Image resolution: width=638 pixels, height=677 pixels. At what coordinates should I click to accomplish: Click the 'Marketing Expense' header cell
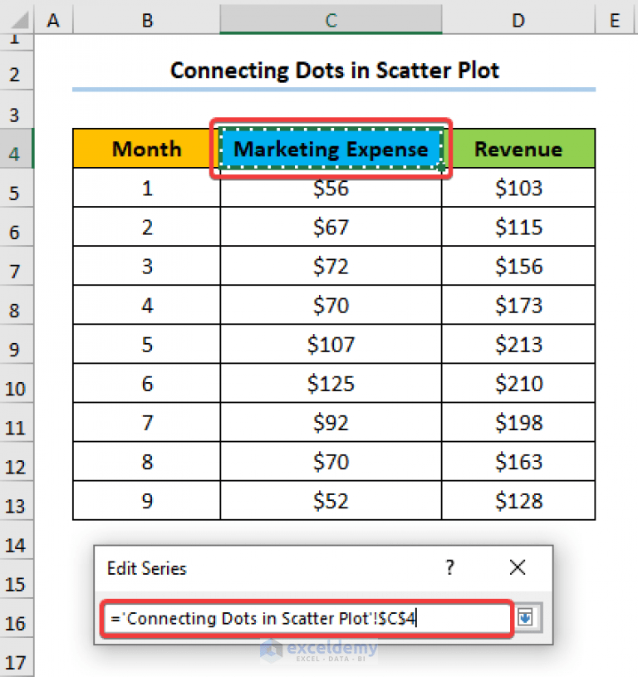point(331,149)
